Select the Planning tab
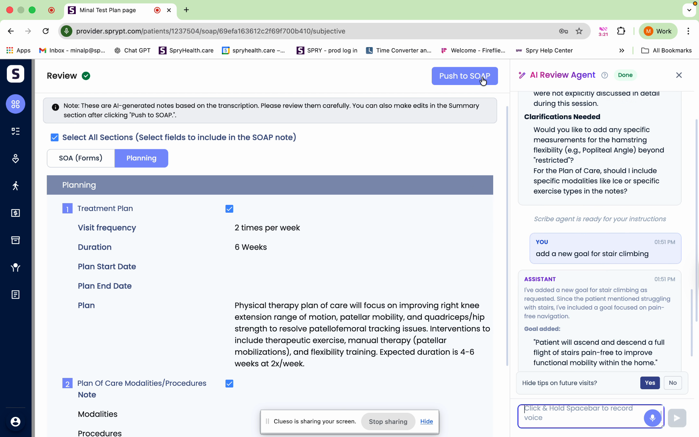 141,158
